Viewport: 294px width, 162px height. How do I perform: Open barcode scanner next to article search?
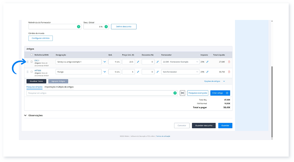182,93
